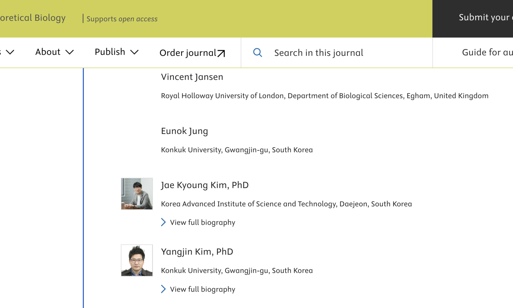Screen dimensions: 513x308
Task: Expand Jae Kyoung Kim's full biography
Action: (202, 222)
